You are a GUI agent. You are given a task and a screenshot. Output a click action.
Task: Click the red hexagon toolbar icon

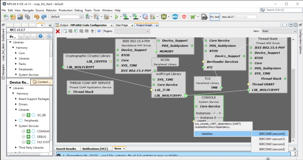point(184,17)
